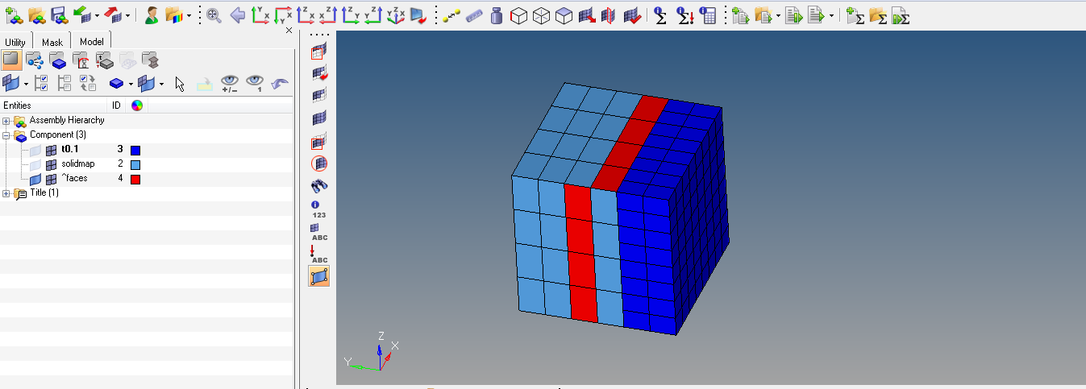The width and height of the screenshot is (1086, 389).
Task: Click the green Import arrow icon
Action: pyautogui.click(x=81, y=14)
